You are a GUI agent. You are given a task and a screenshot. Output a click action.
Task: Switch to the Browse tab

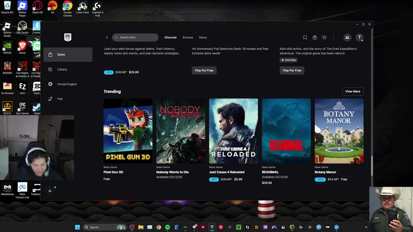[x=188, y=37]
